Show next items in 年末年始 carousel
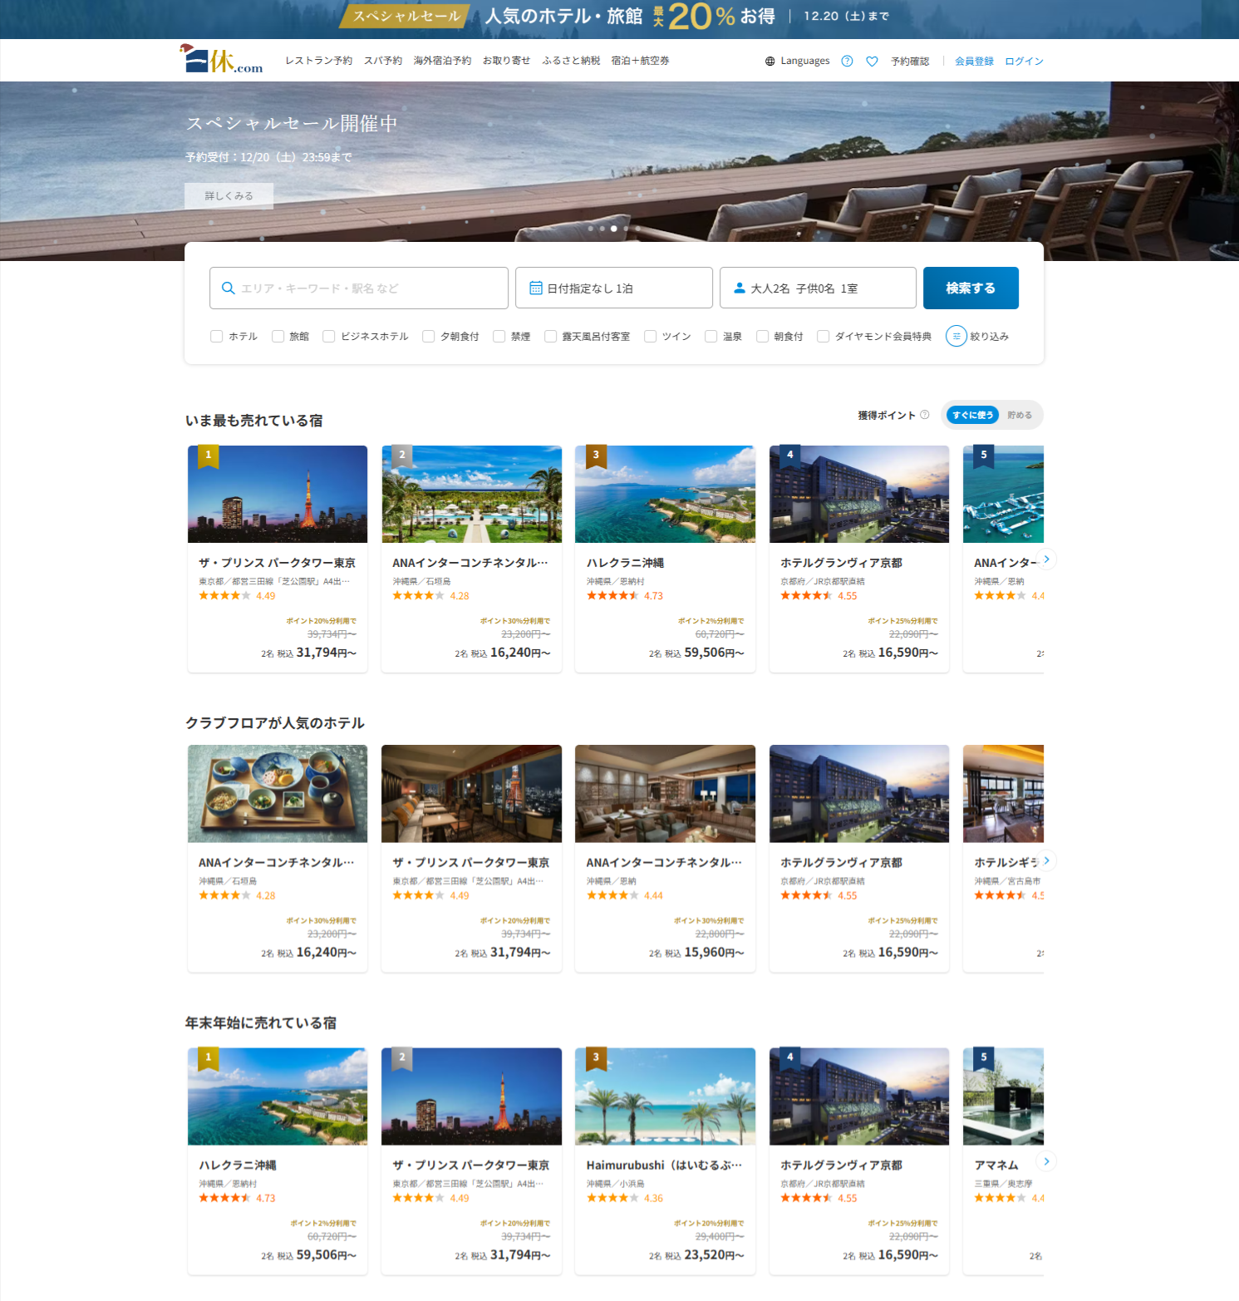 (1046, 1161)
